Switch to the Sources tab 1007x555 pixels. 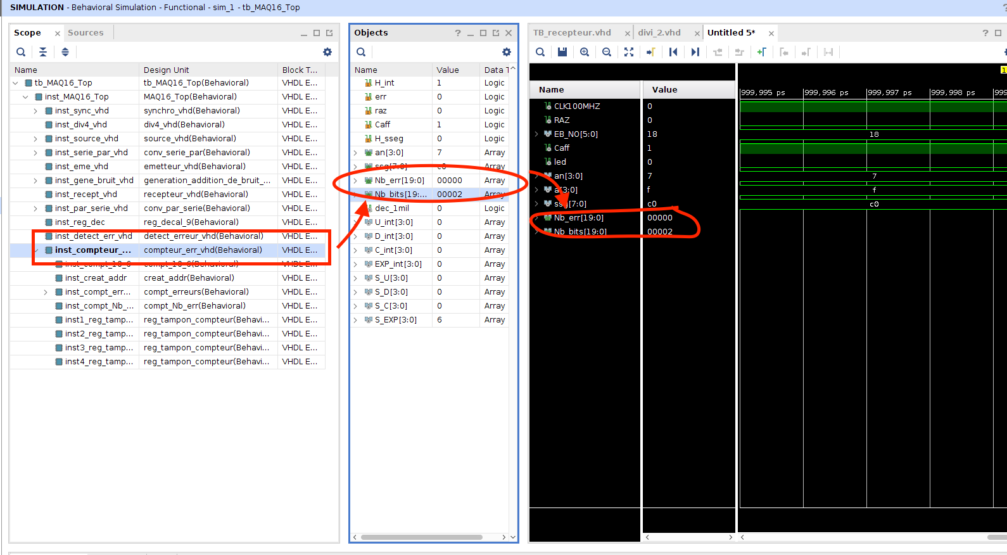(85, 33)
